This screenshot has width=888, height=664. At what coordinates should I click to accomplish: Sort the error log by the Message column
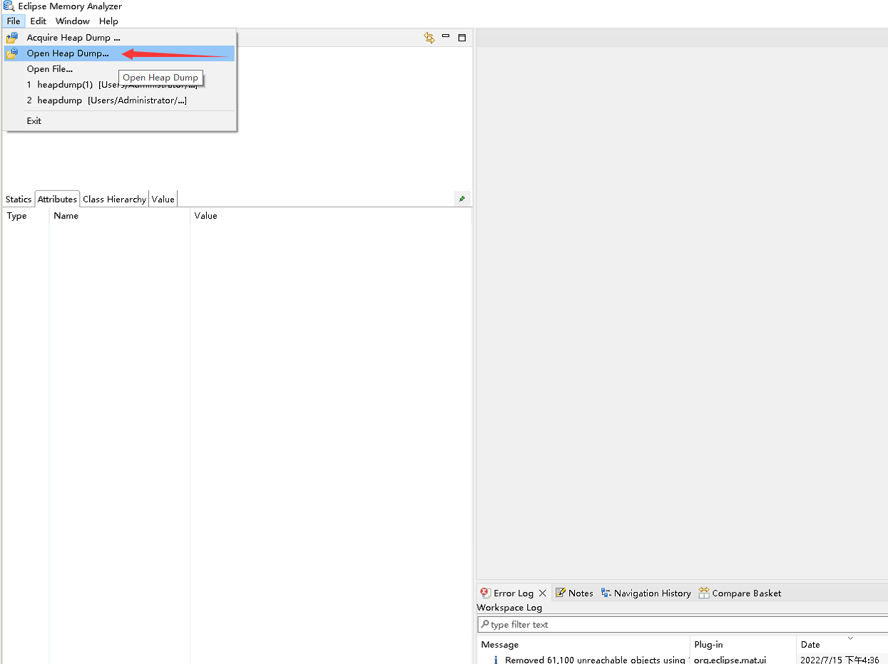pos(583,645)
